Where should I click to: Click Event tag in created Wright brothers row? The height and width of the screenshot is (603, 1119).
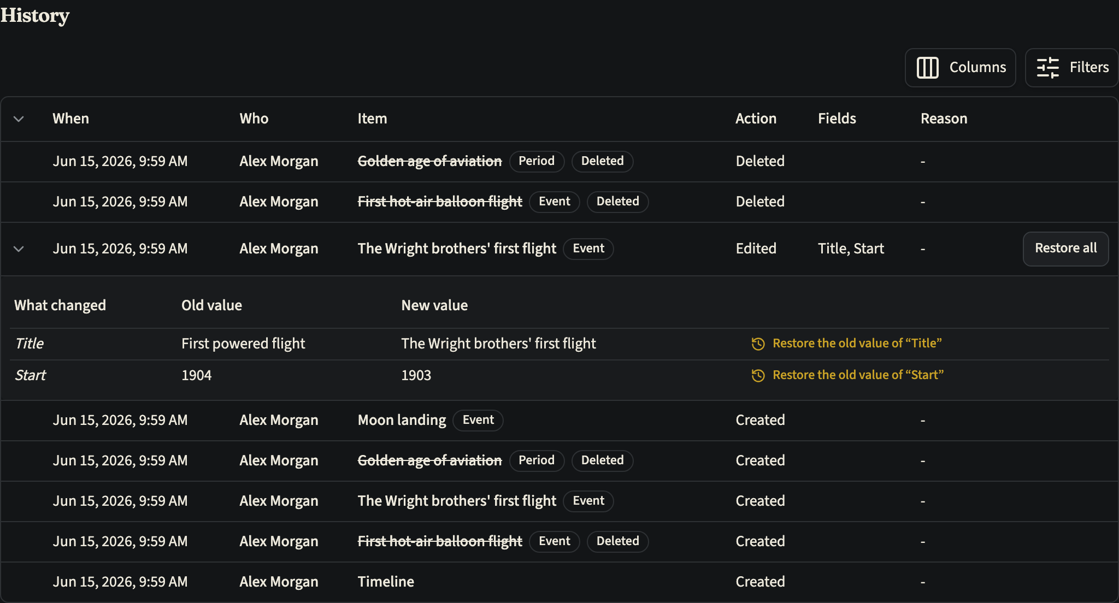[x=588, y=501]
